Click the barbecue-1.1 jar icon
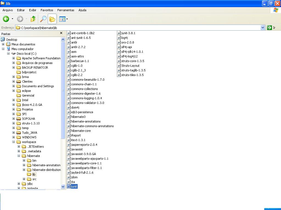This screenshot has height=210, width=281. (x=69, y=61)
